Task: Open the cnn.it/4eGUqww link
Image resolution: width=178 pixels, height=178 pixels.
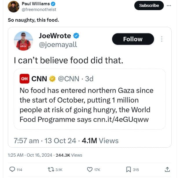Action: tap(121, 119)
